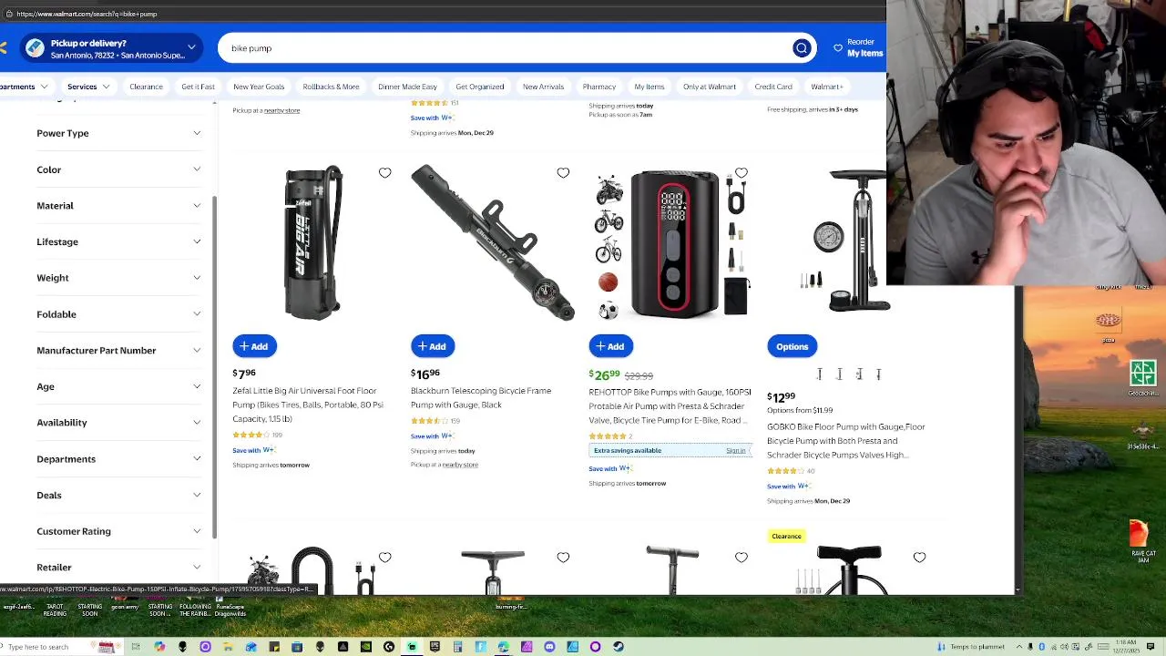Save REHOTTOP bike pump to favorites
This screenshot has width=1166, height=656.
click(x=742, y=173)
